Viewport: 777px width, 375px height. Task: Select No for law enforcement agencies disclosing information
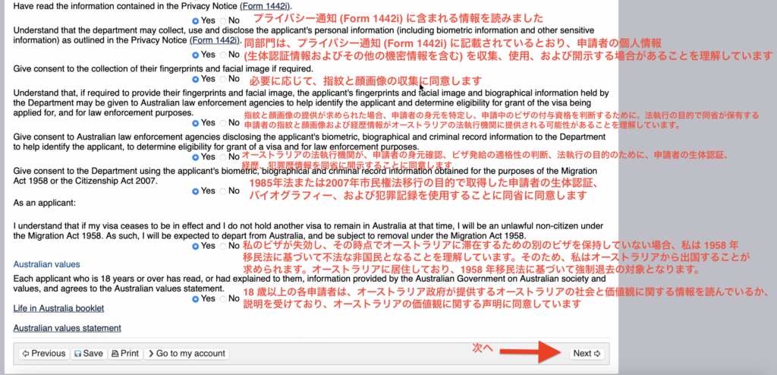click(223, 156)
